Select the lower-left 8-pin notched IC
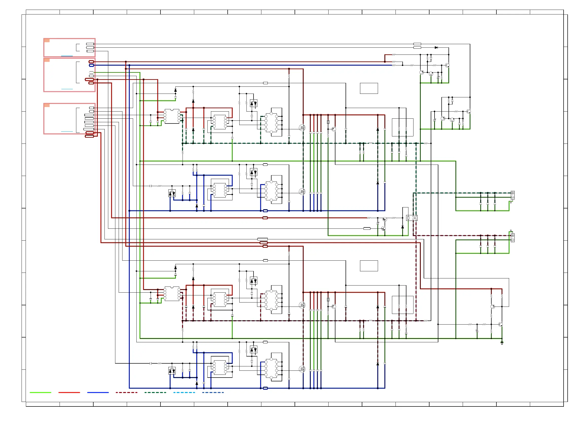This screenshot has width=575, height=427. tap(172, 294)
